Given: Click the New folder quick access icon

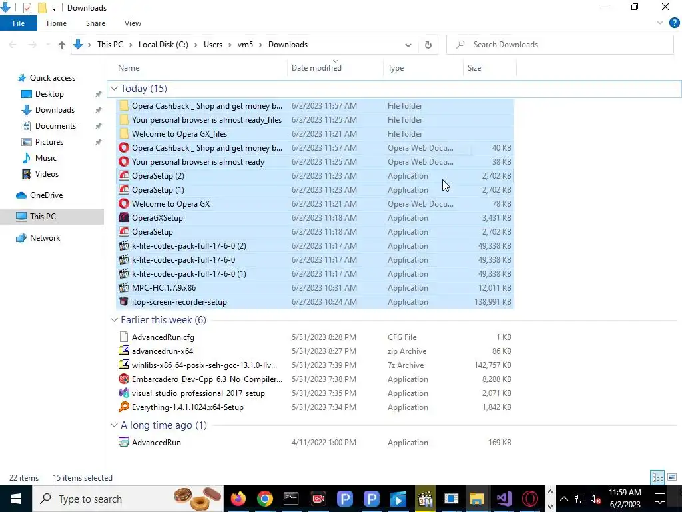Looking at the screenshot, I should pos(42,8).
